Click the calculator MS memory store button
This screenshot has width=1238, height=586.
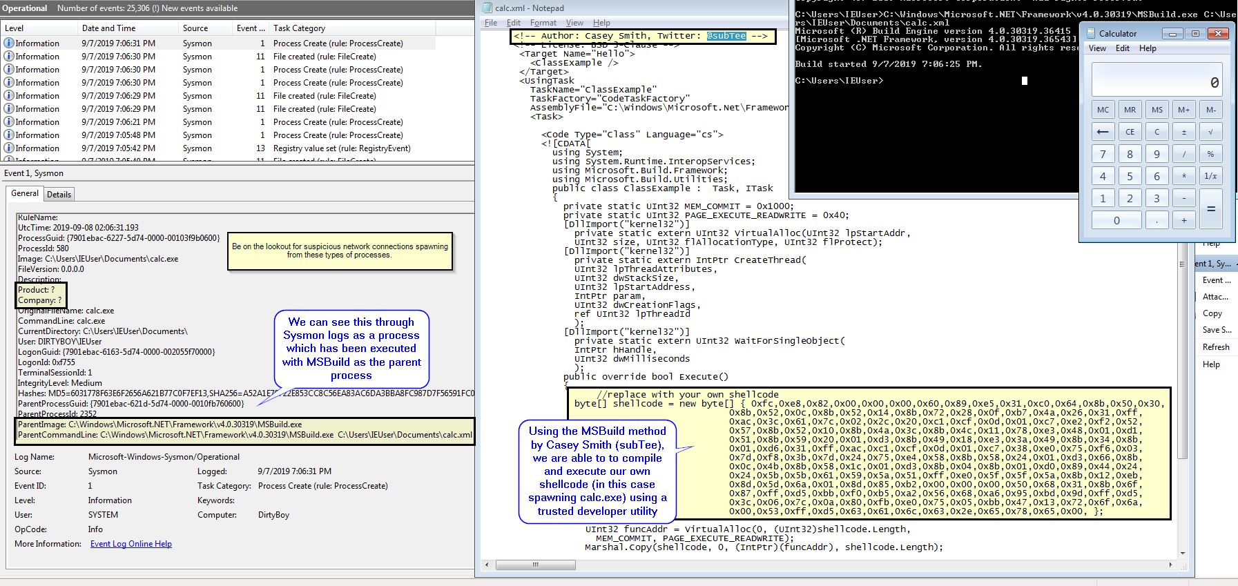pos(1157,110)
